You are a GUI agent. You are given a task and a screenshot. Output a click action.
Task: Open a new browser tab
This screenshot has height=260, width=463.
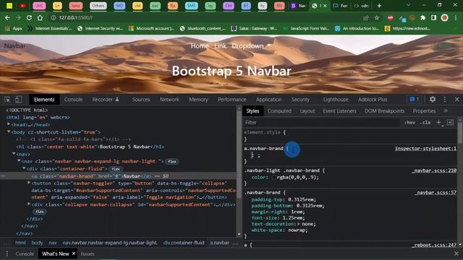pyautogui.click(x=379, y=6)
